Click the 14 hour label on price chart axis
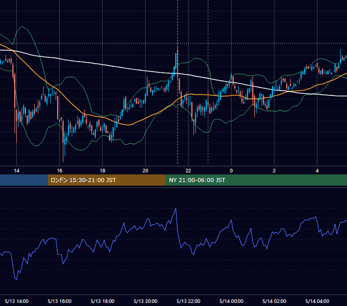The height and width of the screenshot is (306, 347). 17,171
